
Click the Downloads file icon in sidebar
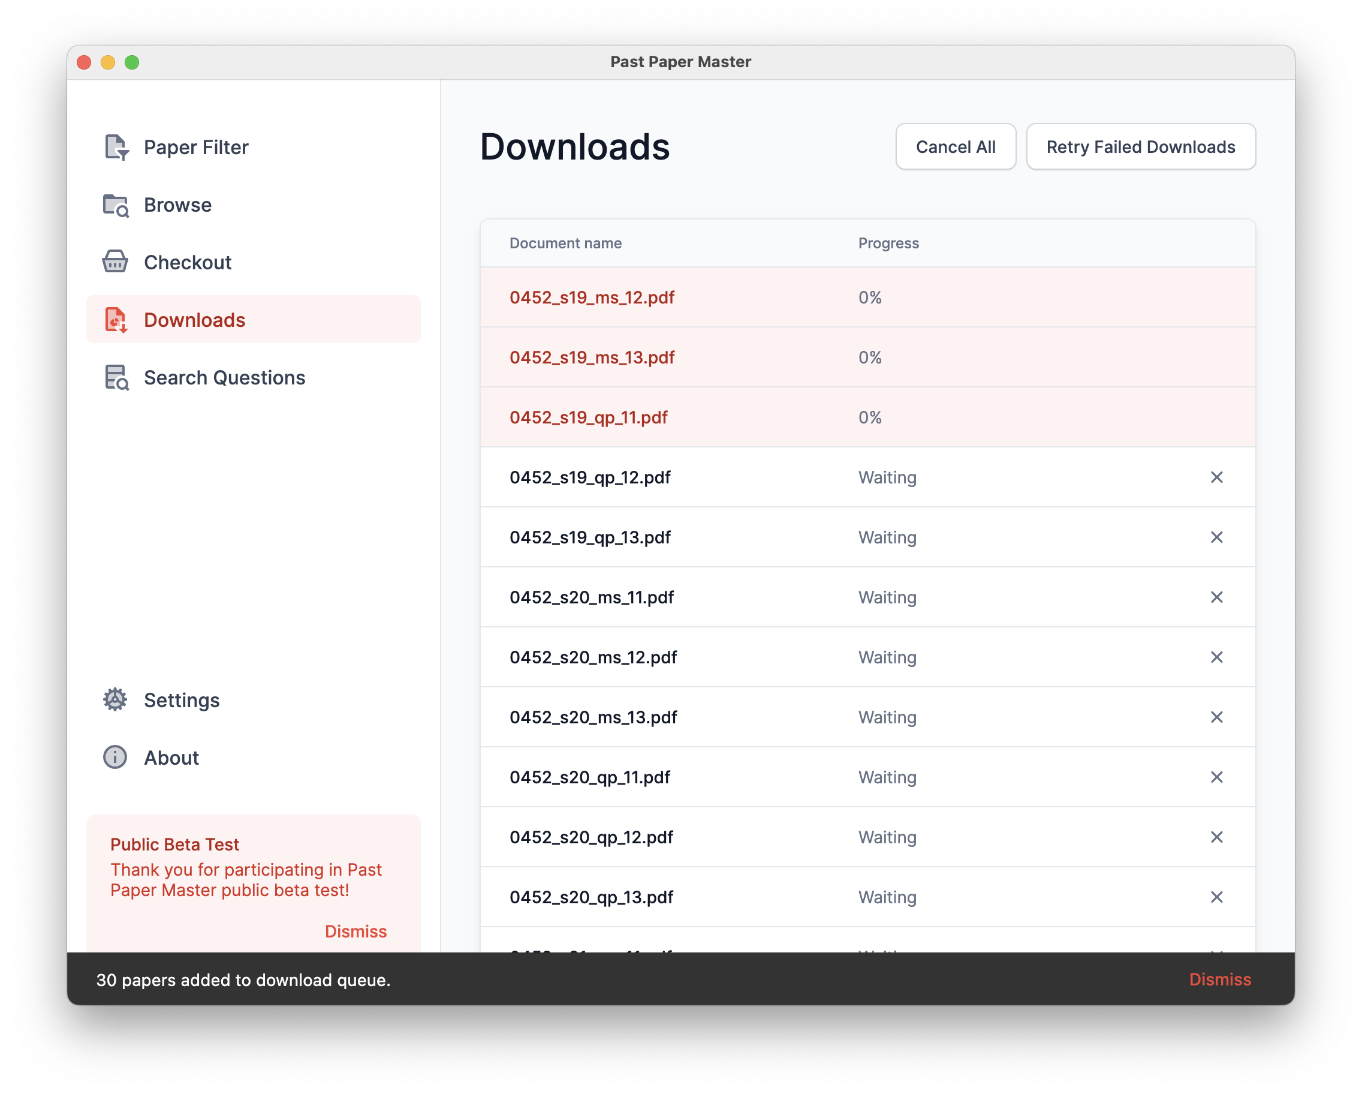(x=116, y=320)
